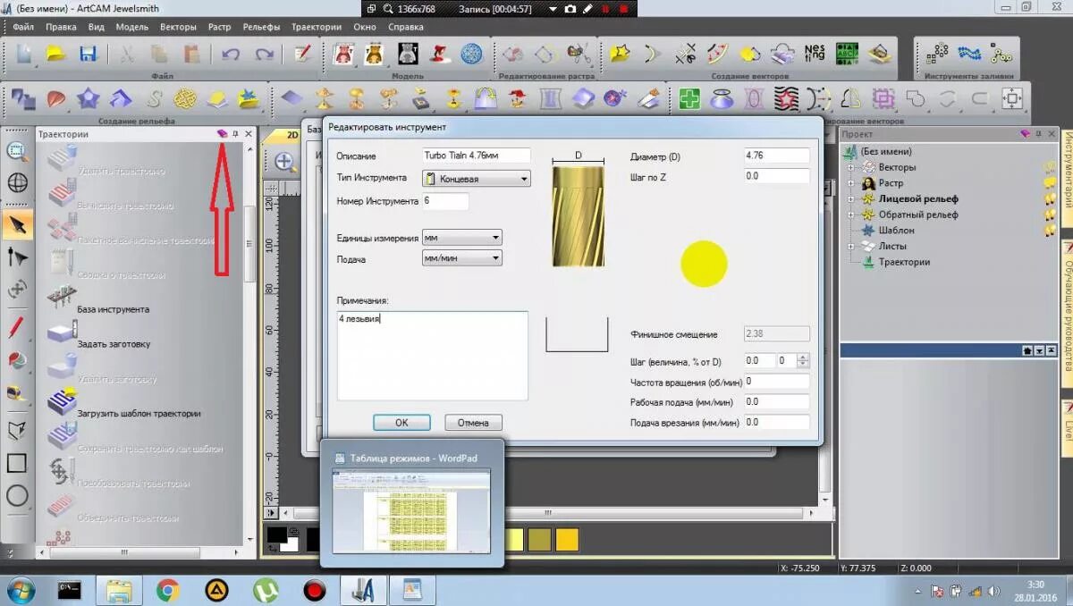Image resolution: width=1073 pixels, height=606 pixels.
Task: Click the S-shaped swept profile relief icon
Action: pyautogui.click(x=154, y=98)
